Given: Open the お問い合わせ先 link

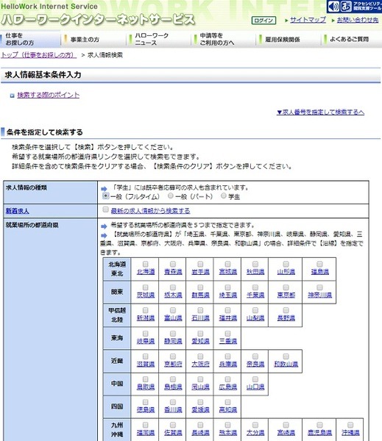Looking at the screenshot, I should point(358,20).
